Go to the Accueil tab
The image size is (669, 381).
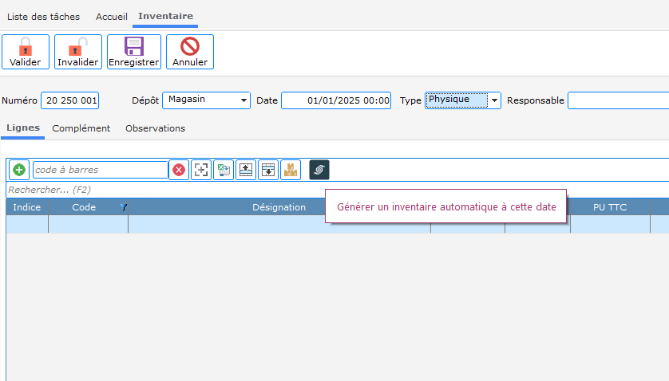(x=112, y=16)
